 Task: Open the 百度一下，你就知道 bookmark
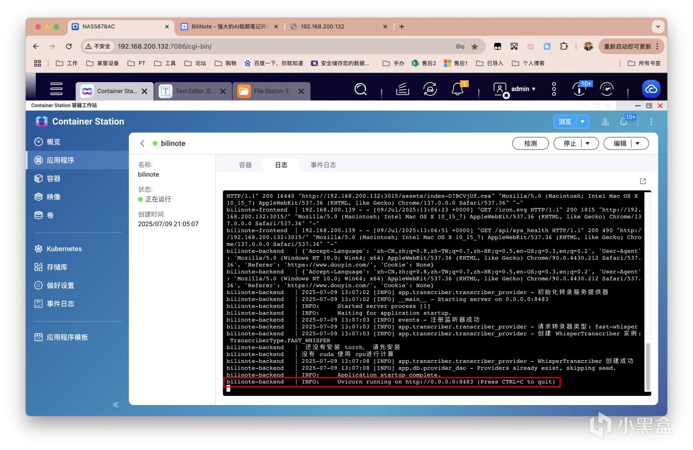click(273, 63)
